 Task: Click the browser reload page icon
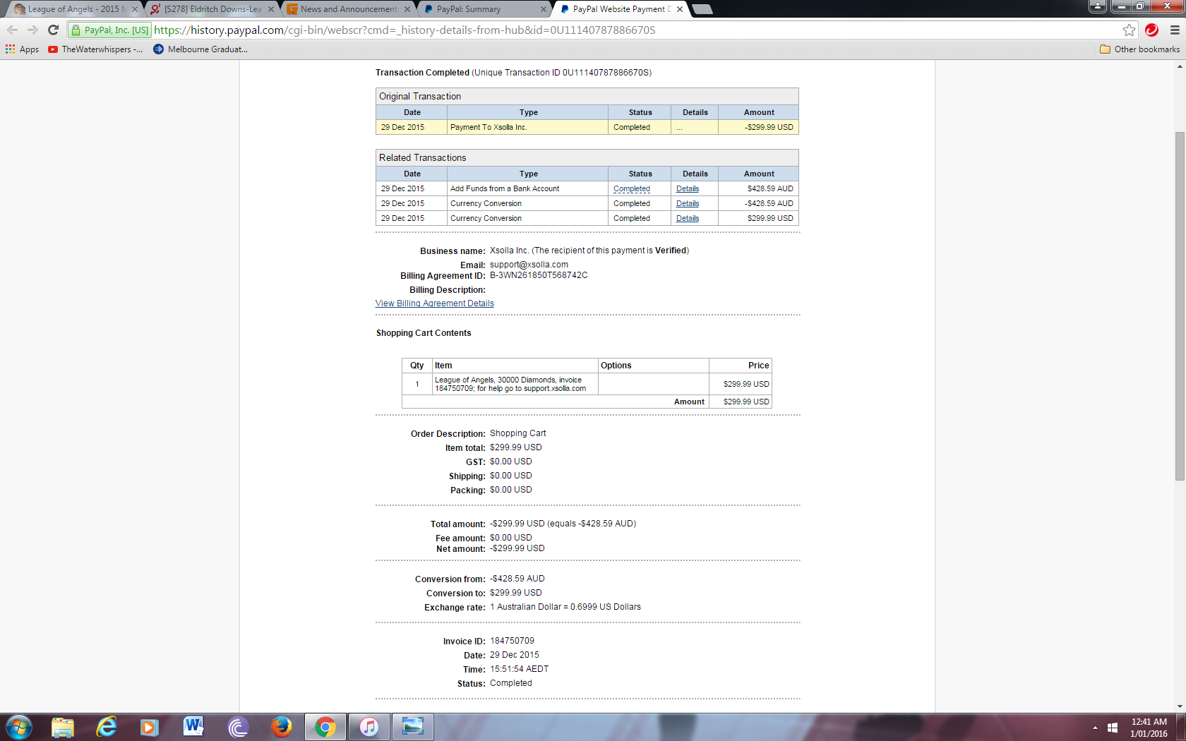pos(53,30)
